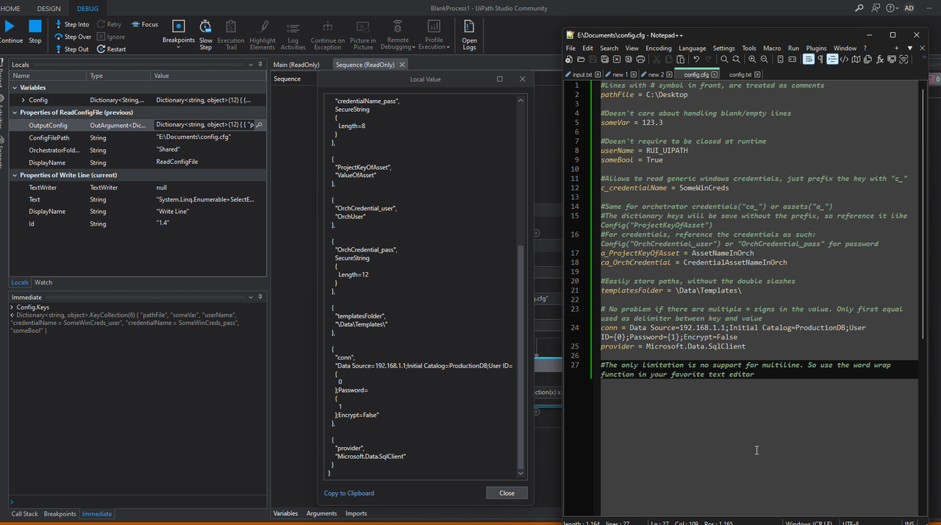Switch to the Watch tab

[x=43, y=282]
